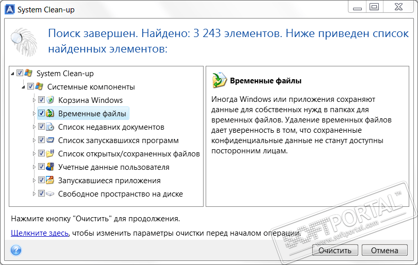Select Запускавшиеся приложения item
418x265 pixels.
[109, 181]
